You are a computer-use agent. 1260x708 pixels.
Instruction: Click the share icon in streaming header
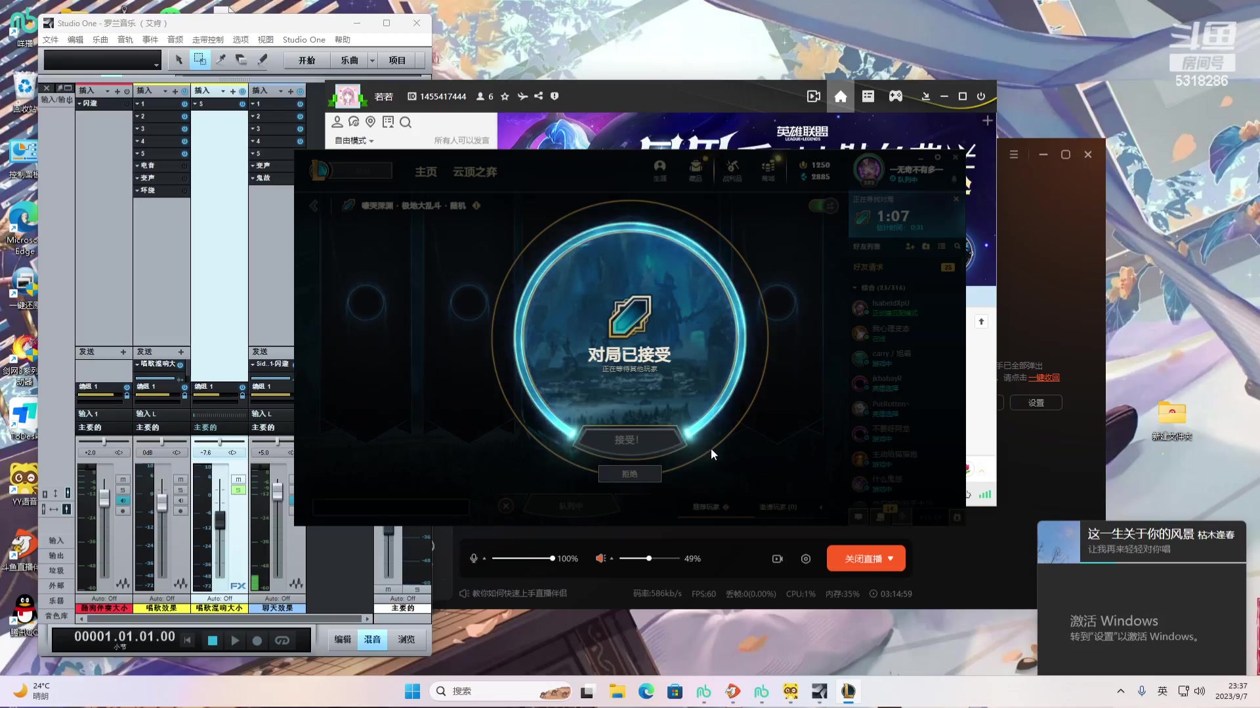click(x=538, y=96)
